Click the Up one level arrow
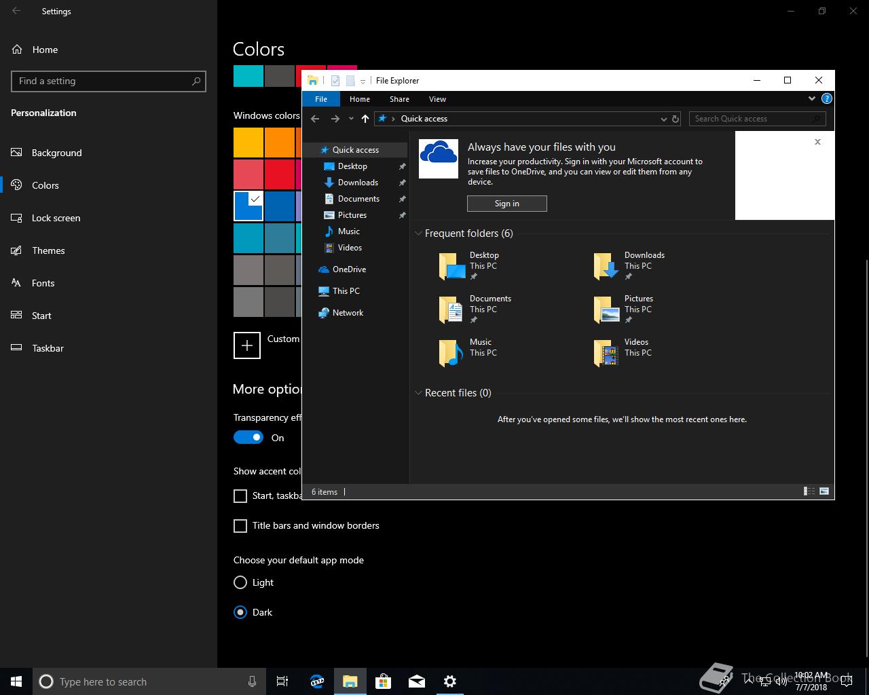This screenshot has width=869, height=695. (365, 119)
